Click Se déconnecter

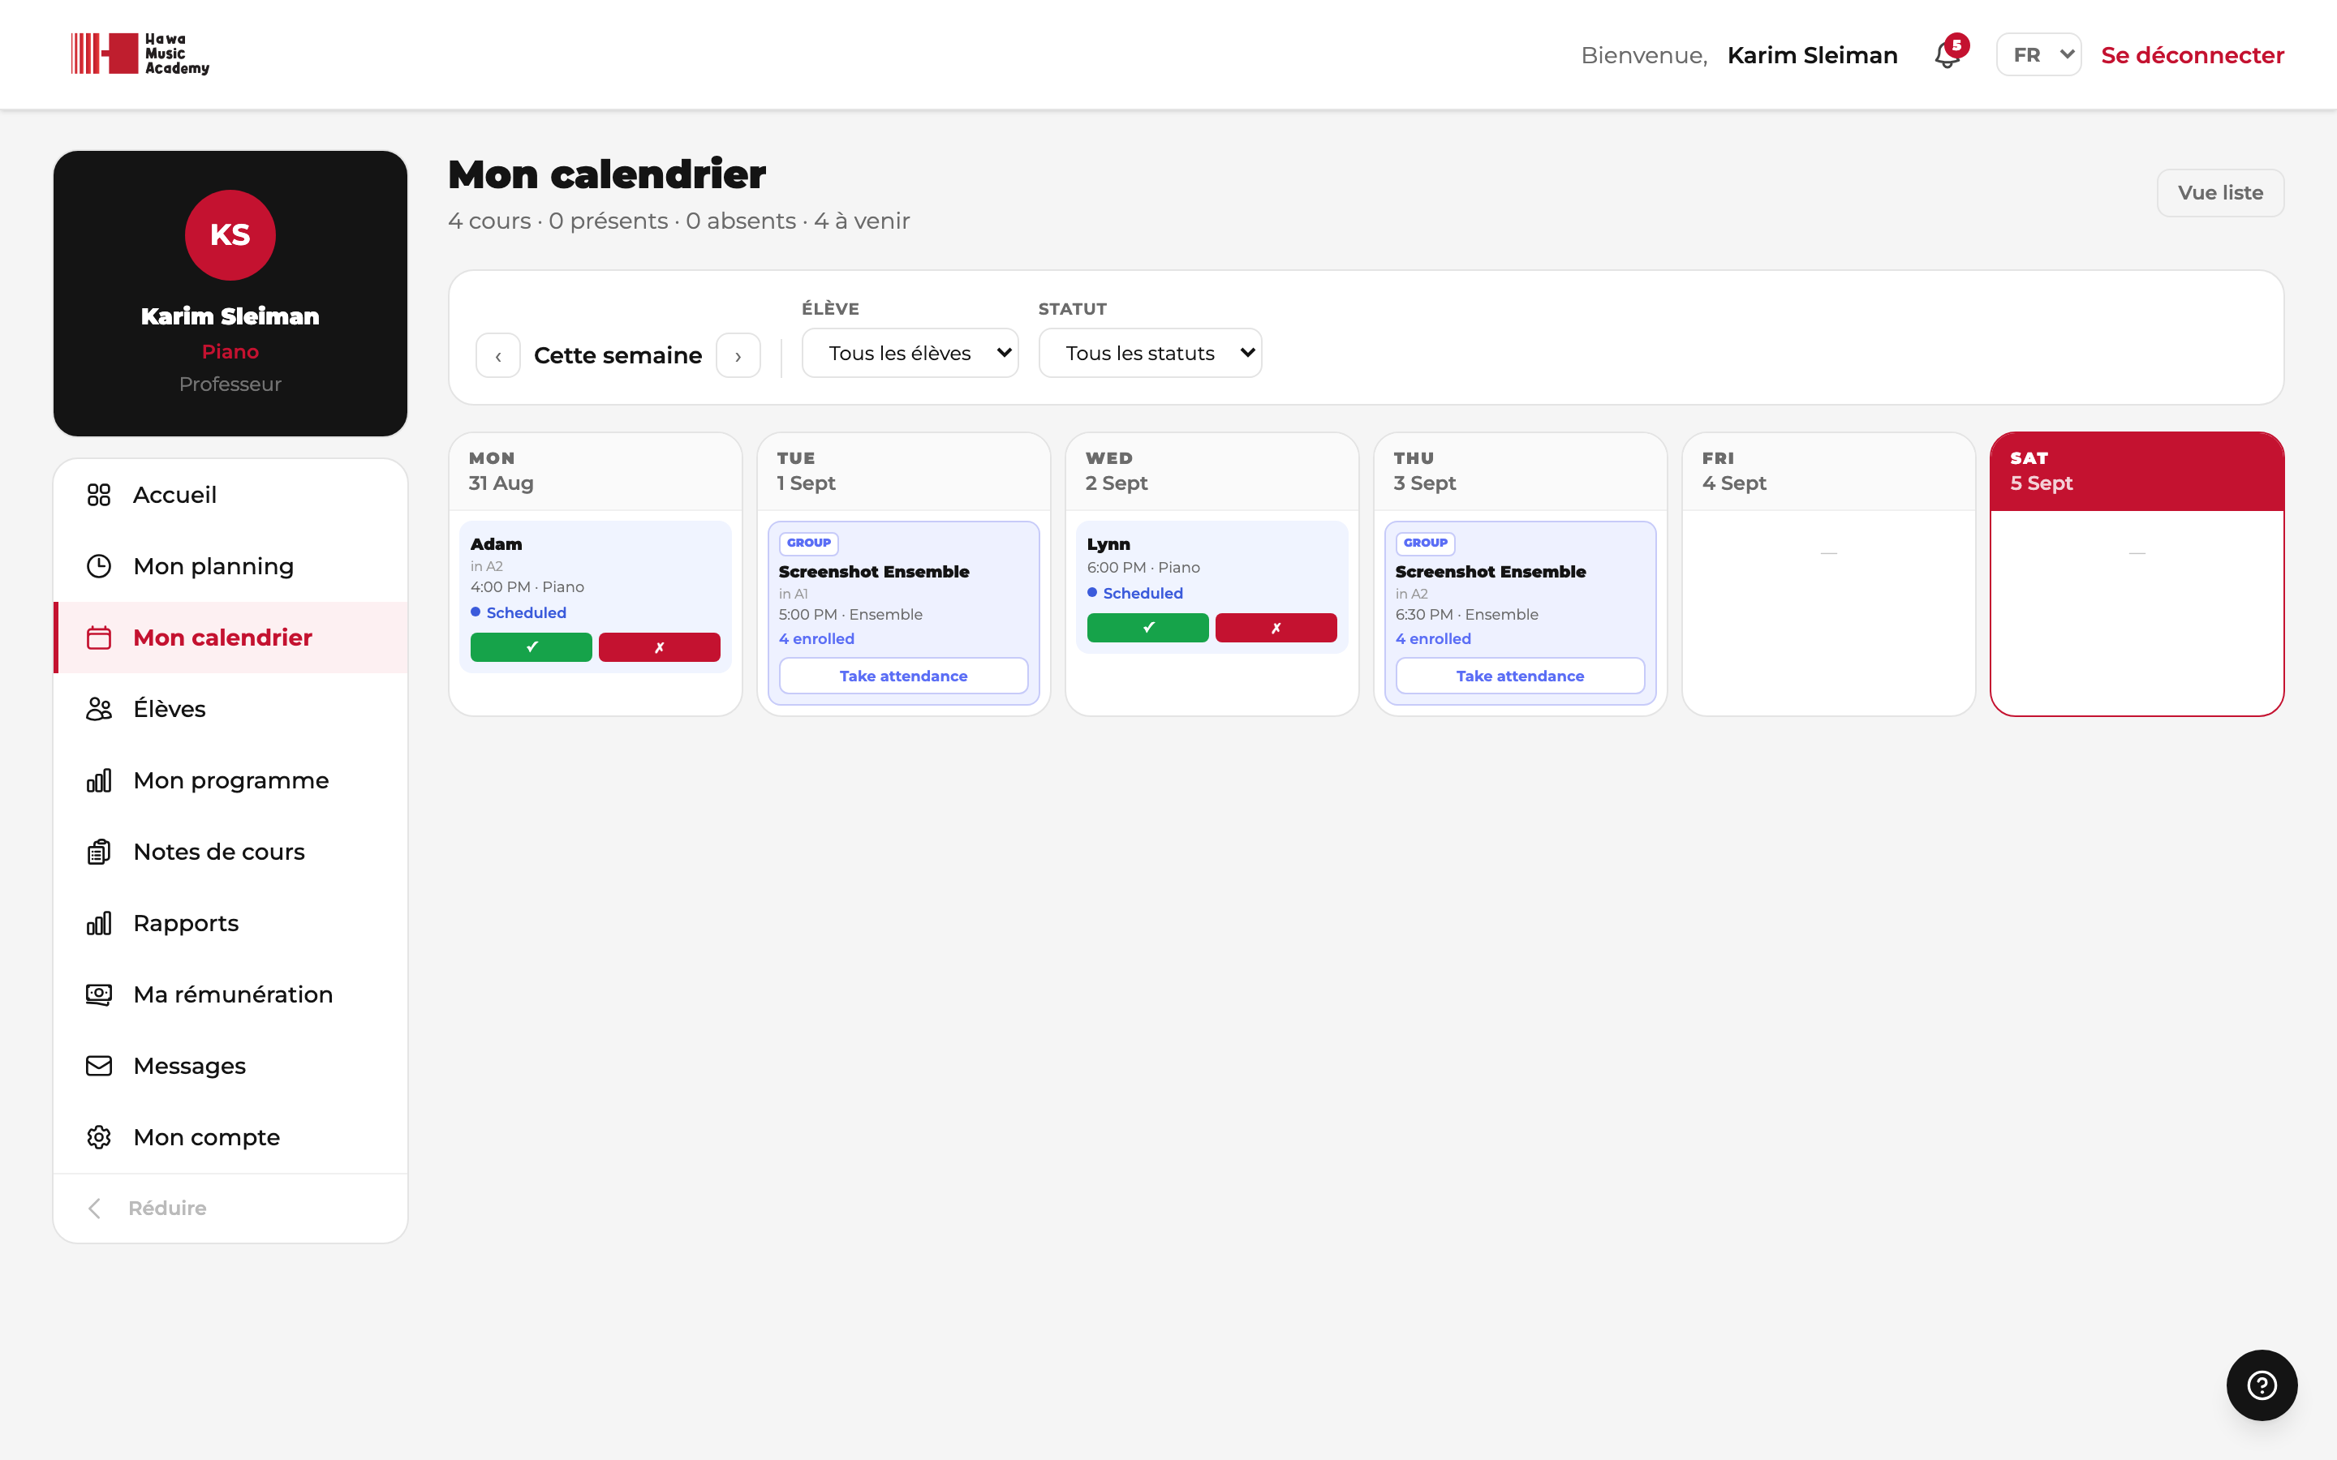click(x=2192, y=55)
